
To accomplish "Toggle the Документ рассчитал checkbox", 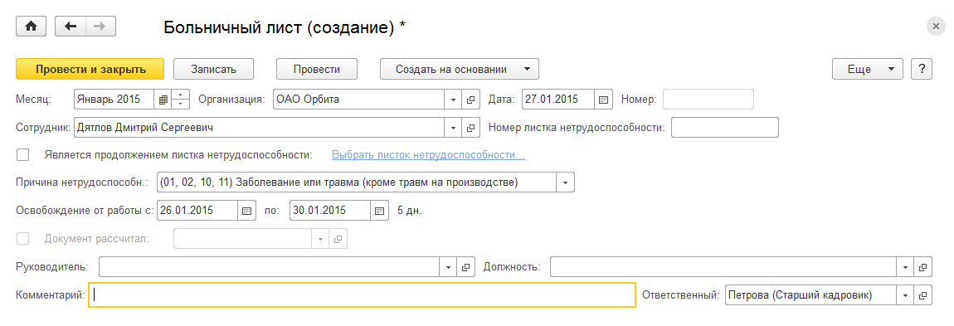I will coord(23,238).
